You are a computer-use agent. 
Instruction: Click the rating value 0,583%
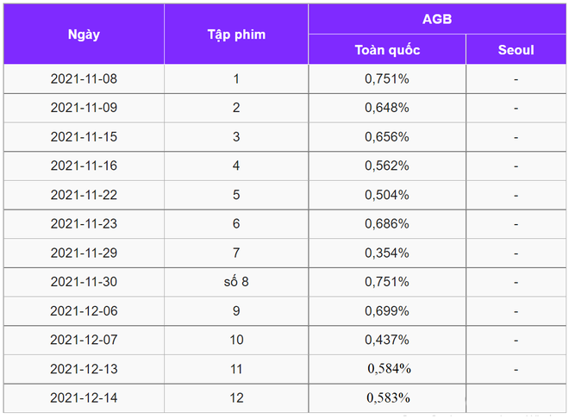coord(388,398)
